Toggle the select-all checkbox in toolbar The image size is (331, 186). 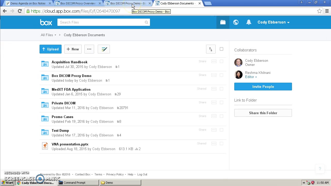(x=221, y=49)
